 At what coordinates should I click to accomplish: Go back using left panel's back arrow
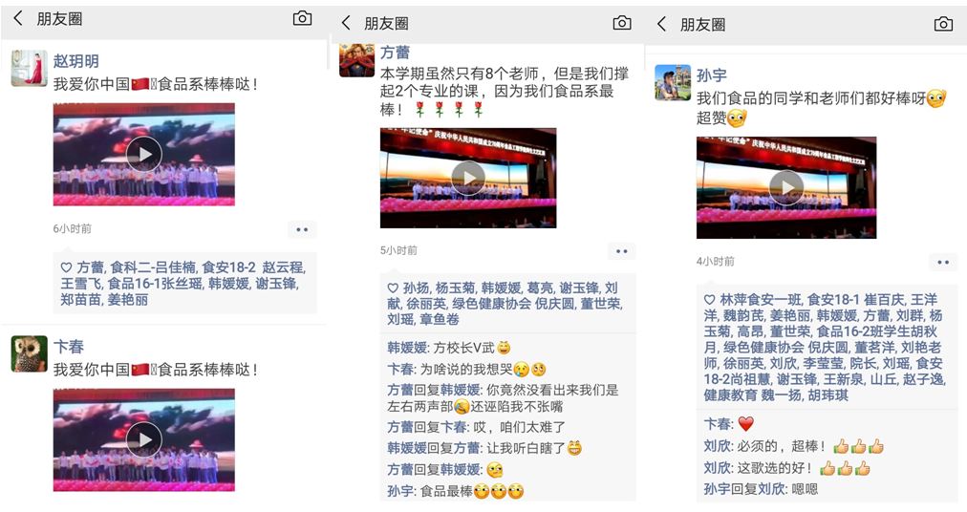[18, 18]
